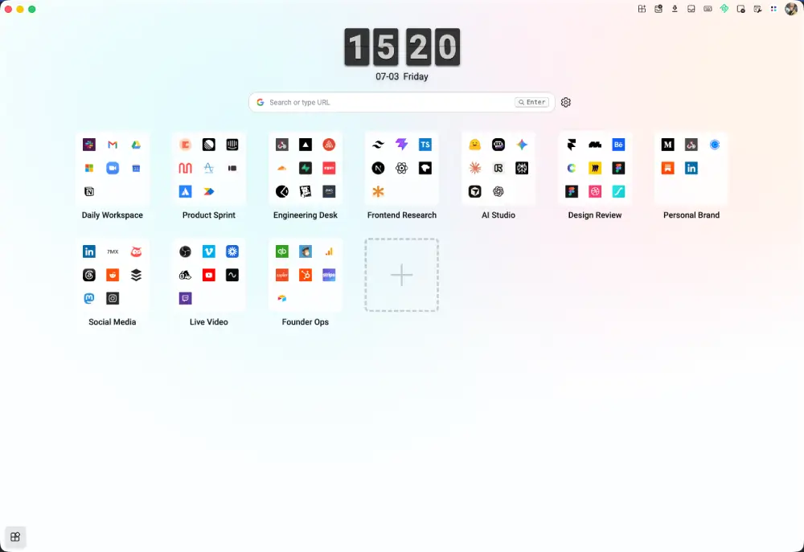Screen dimensions: 804x552
Task: Open the Vercel triangle shortcut icon
Action: 306,145
